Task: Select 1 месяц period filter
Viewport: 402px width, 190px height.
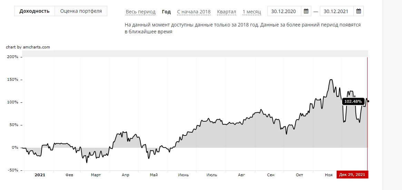Action: coord(252,12)
